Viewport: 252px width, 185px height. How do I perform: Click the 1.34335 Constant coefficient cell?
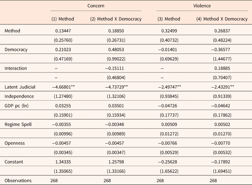coord(60,162)
